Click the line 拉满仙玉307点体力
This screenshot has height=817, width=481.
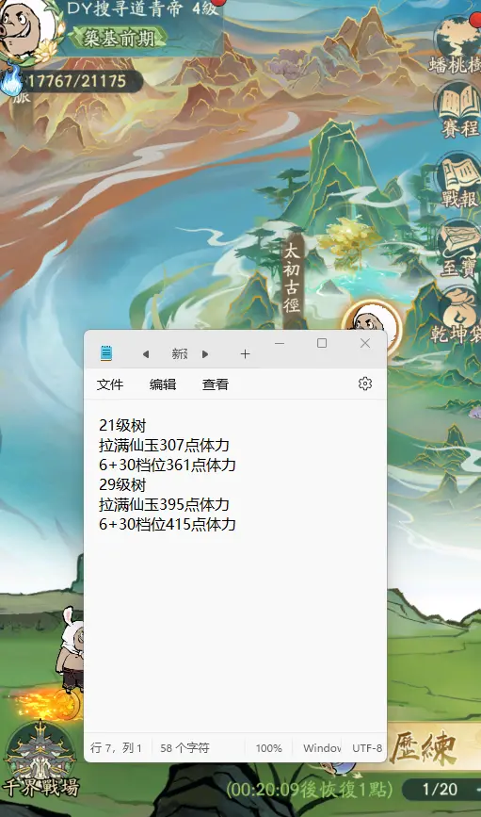tap(164, 446)
